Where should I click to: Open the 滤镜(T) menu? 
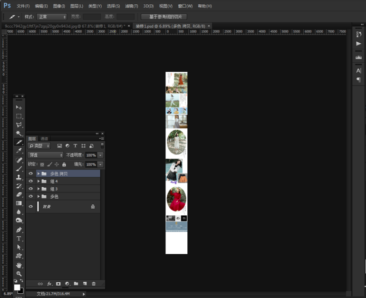[131, 6]
